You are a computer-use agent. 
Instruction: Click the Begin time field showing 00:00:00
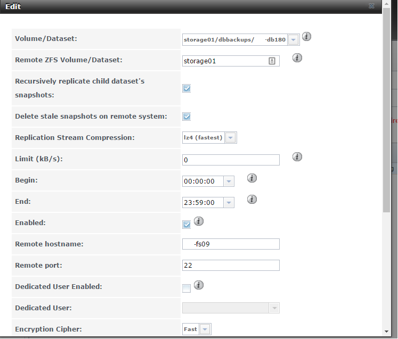pos(203,181)
